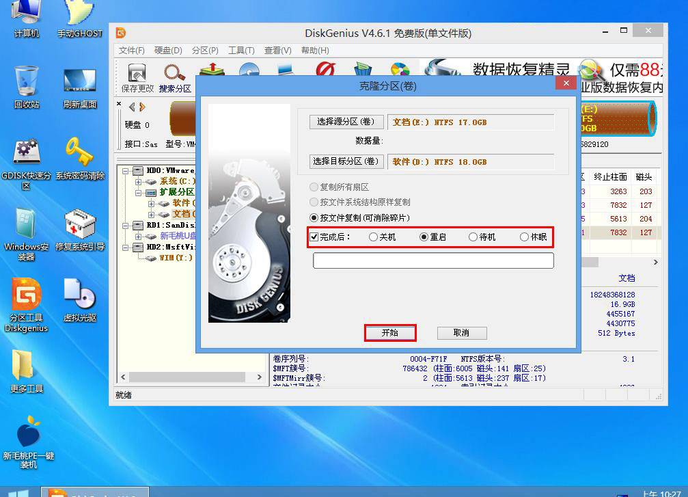Open the 回收站 recycle bin icon
688x497 pixels.
coord(27,87)
